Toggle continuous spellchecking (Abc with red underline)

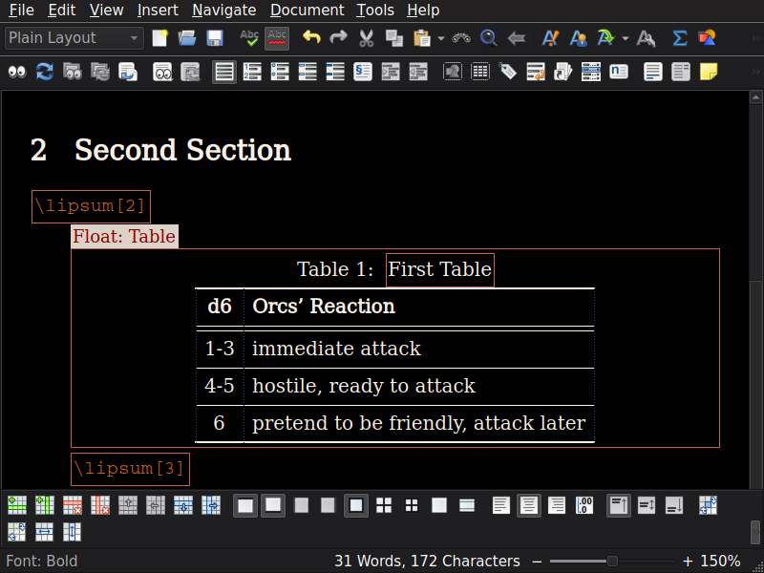[277, 38]
